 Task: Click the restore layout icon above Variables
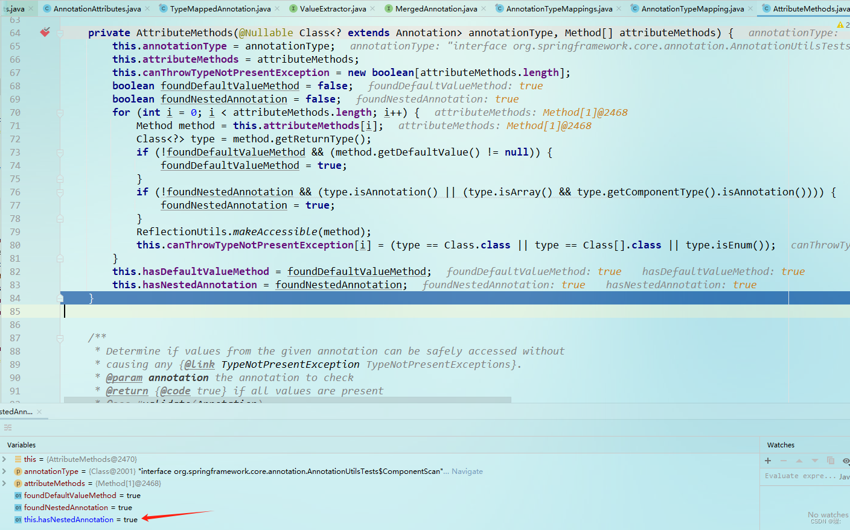click(x=8, y=427)
